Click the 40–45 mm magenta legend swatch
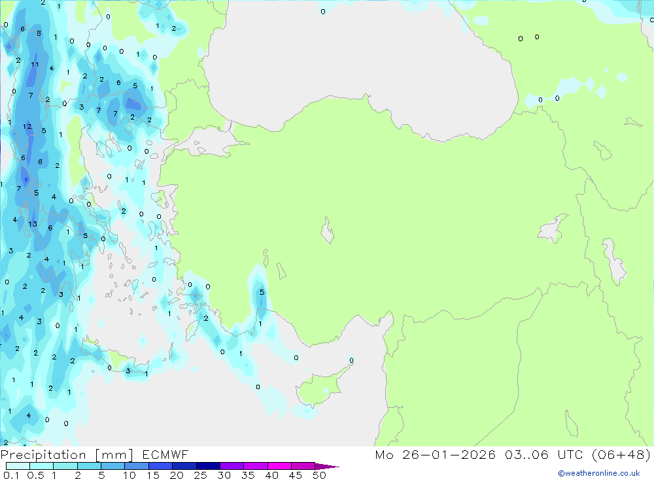The image size is (654, 479). [x=279, y=466]
